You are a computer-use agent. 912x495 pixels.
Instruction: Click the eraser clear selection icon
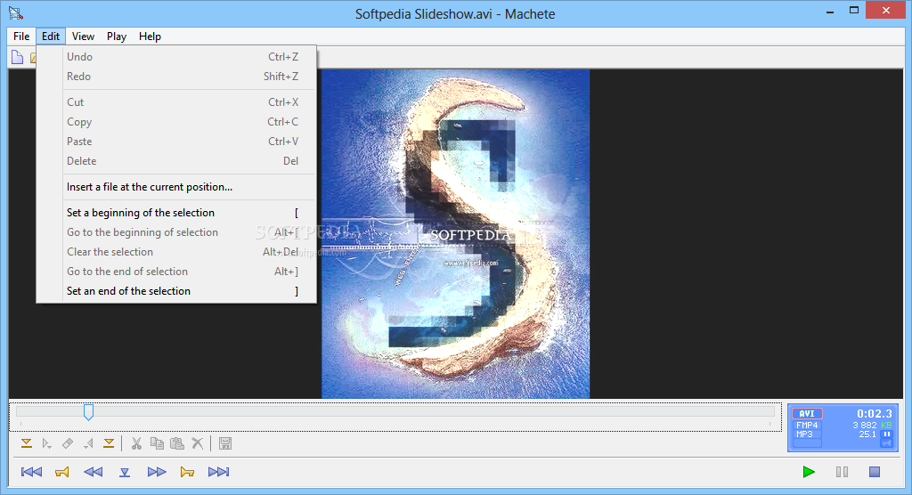click(68, 444)
